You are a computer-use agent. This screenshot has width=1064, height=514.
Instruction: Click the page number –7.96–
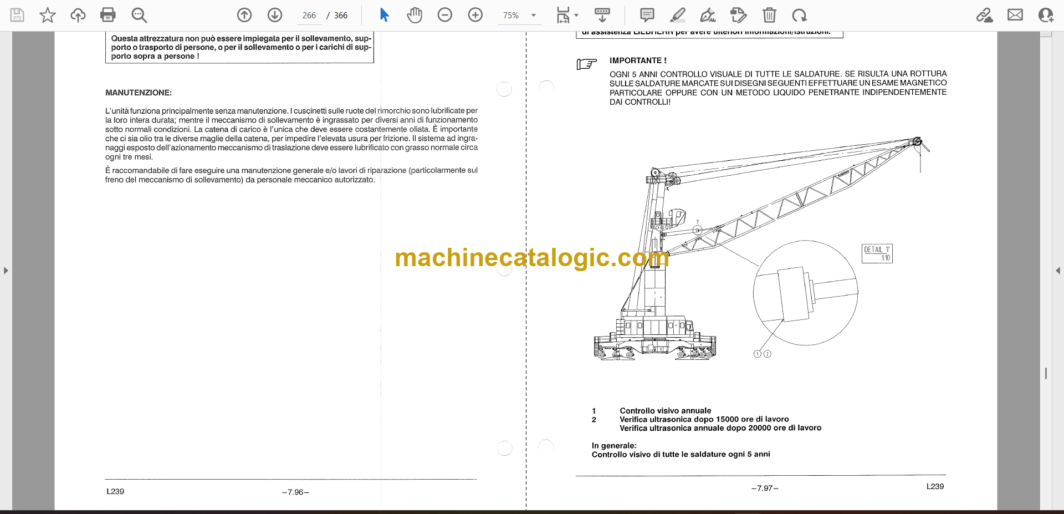click(295, 492)
